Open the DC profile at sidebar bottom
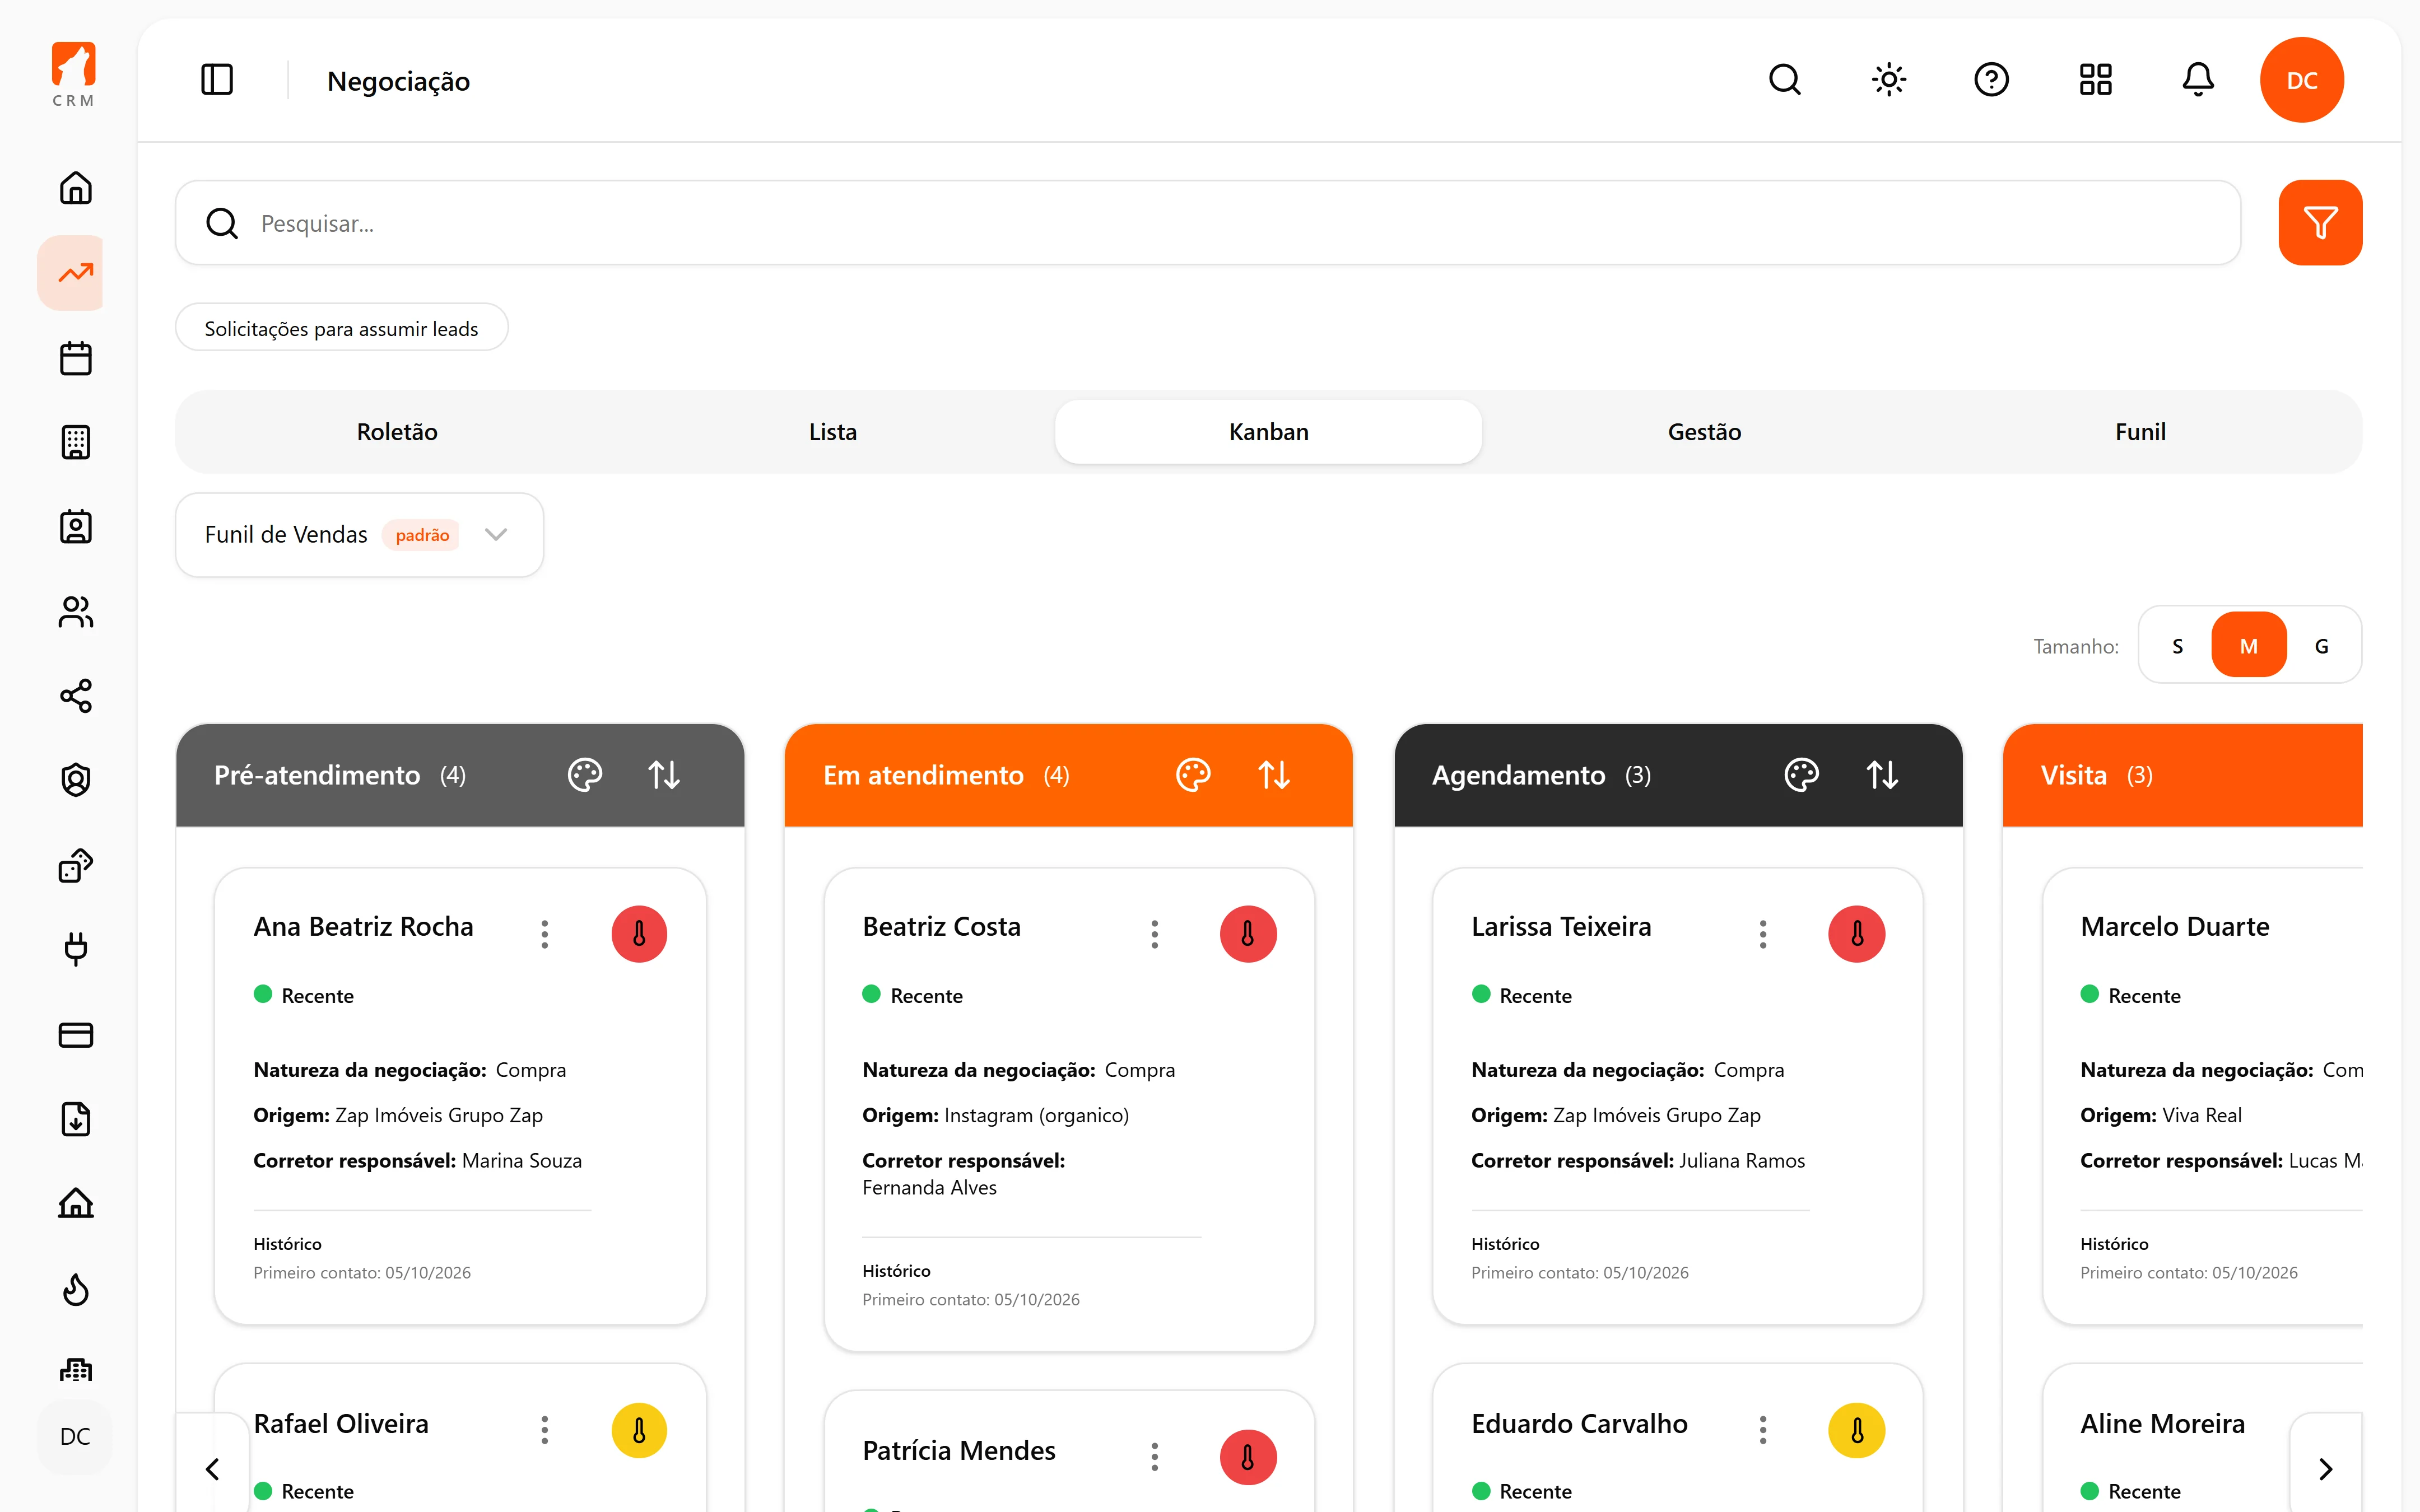Viewport: 2420px width, 1512px height. click(75, 1436)
